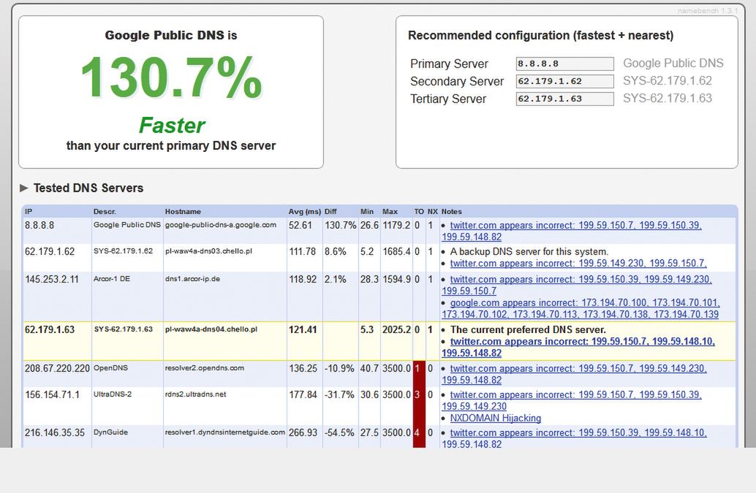The width and height of the screenshot is (756, 493).
Task: Select the IP cell 145.253.2.11
Action: click(52, 279)
